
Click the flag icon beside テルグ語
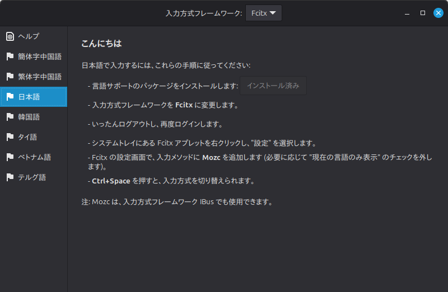click(10, 177)
